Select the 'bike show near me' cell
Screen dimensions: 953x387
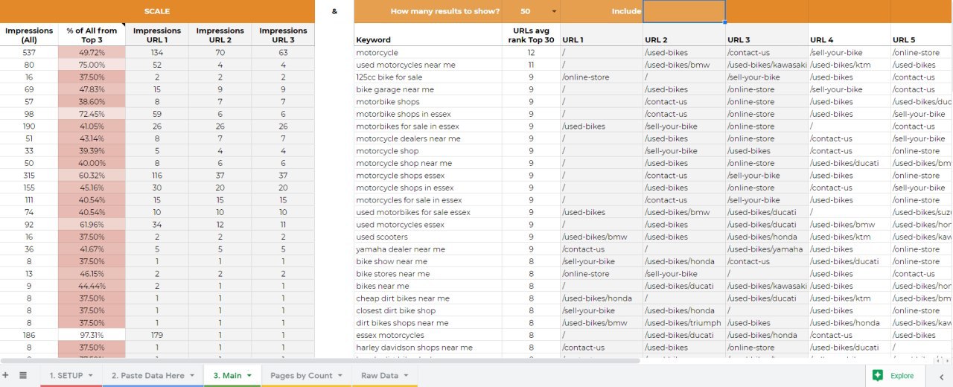pyautogui.click(x=428, y=261)
